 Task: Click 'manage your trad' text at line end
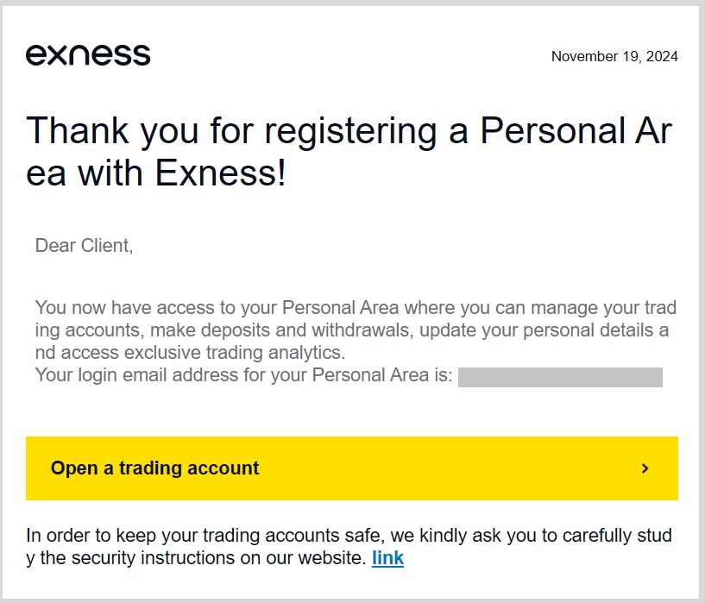tap(604, 308)
